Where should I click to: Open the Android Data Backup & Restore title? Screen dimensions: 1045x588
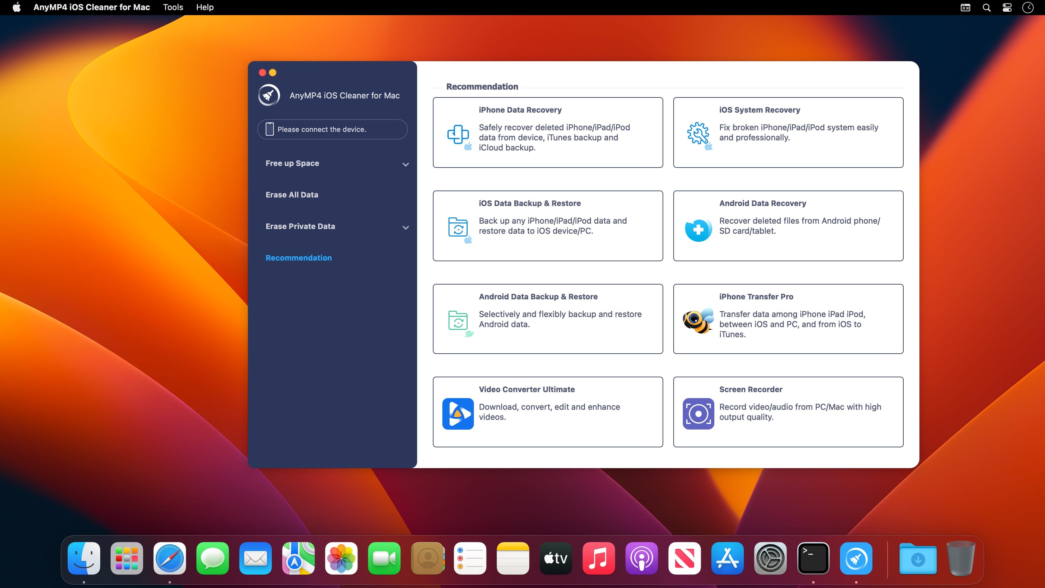coord(538,297)
